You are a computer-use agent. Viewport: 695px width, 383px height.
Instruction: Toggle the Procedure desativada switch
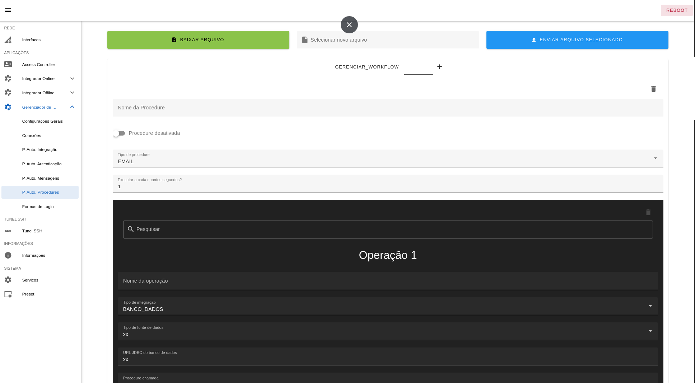119,133
